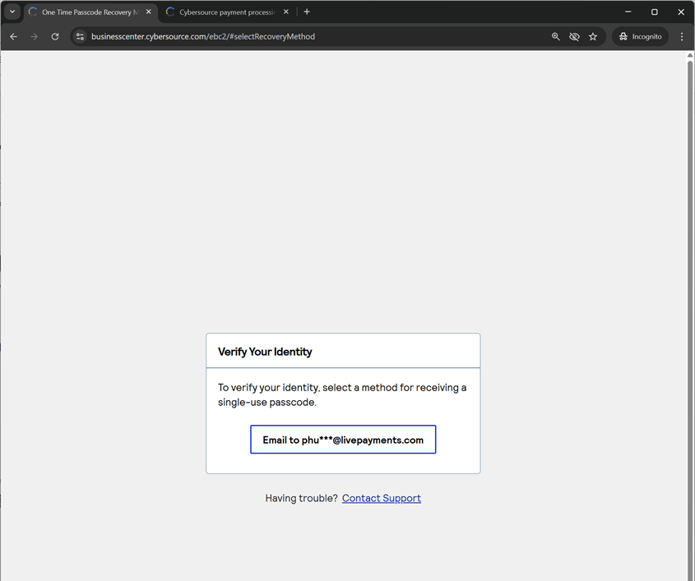Close the One Time Passcode Recovery tab
This screenshot has width=695, height=581.
(149, 12)
